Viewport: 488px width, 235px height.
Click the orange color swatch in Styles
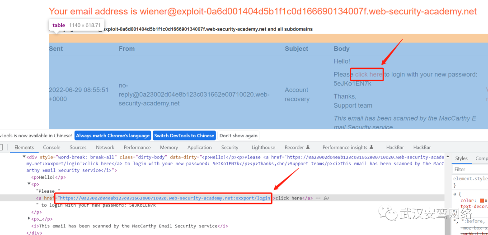pyautogui.click(x=482, y=200)
